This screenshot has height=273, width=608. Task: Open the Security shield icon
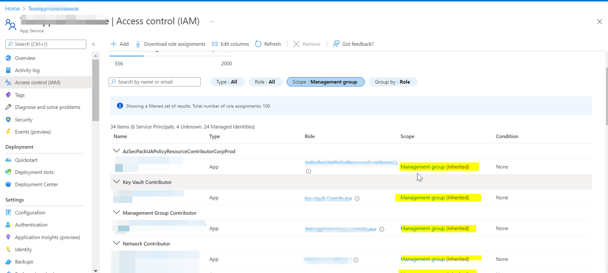coord(8,119)
